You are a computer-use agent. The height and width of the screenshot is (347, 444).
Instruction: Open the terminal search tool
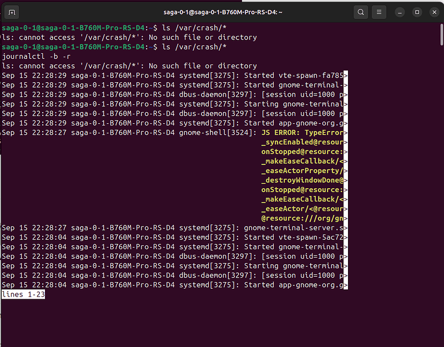point(360,12)
